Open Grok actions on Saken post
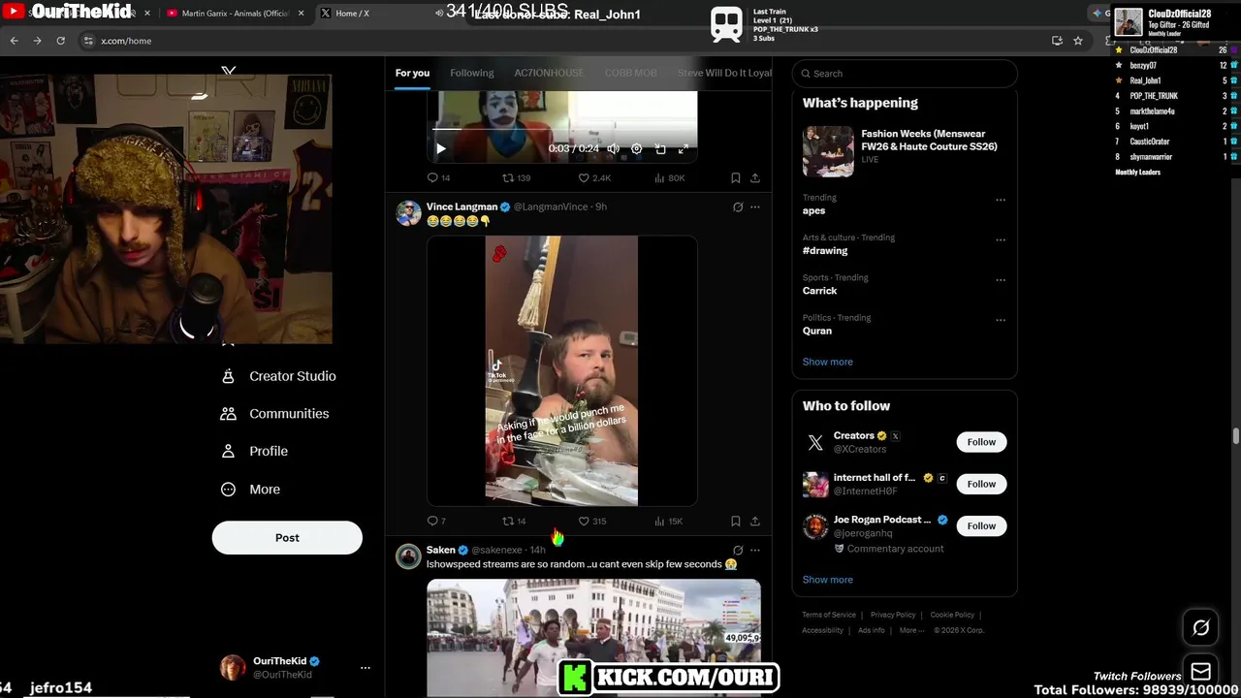 click(x=738, y=550)
